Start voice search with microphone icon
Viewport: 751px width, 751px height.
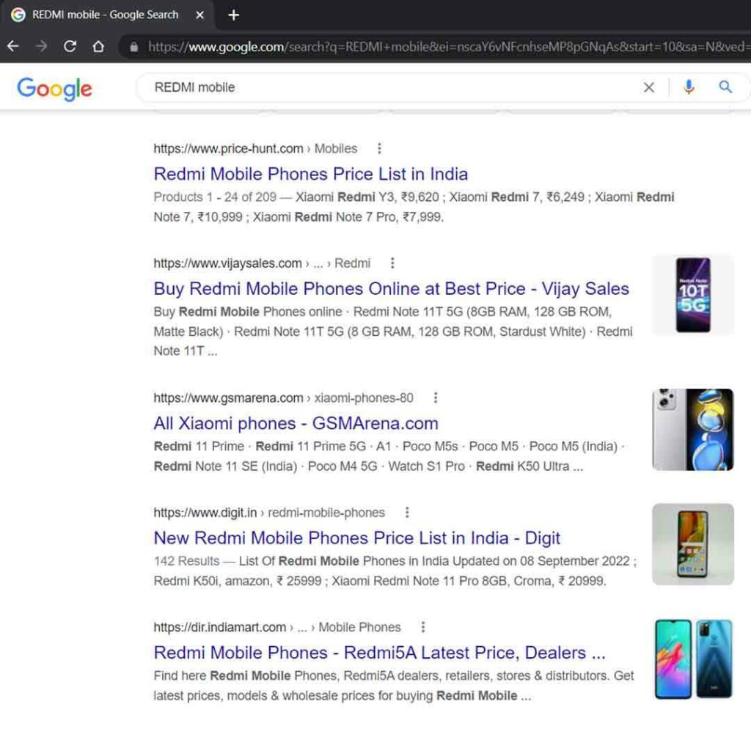[689, 87]
